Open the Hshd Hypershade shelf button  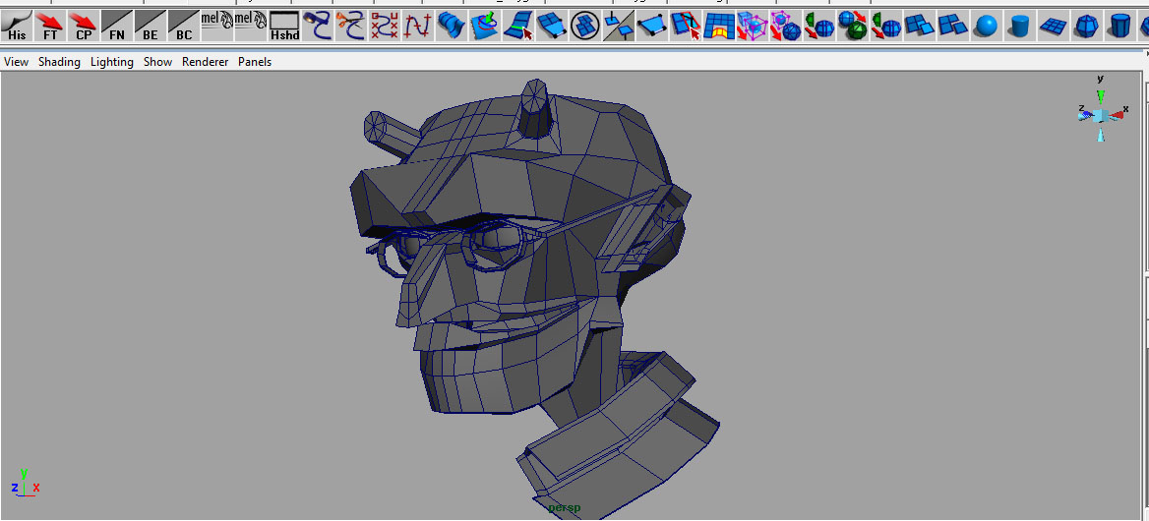pyautogui.click(x=284, y=26)
